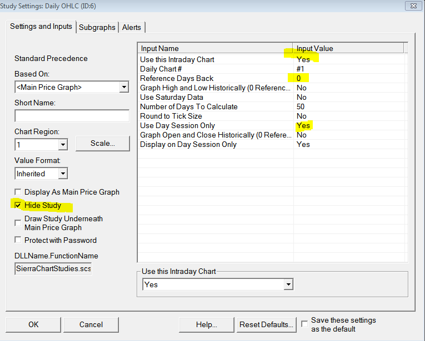Screen dimensions: 425x341
Task: Uncheck the Hide Study checkbox
Action: tap(18, 205)
